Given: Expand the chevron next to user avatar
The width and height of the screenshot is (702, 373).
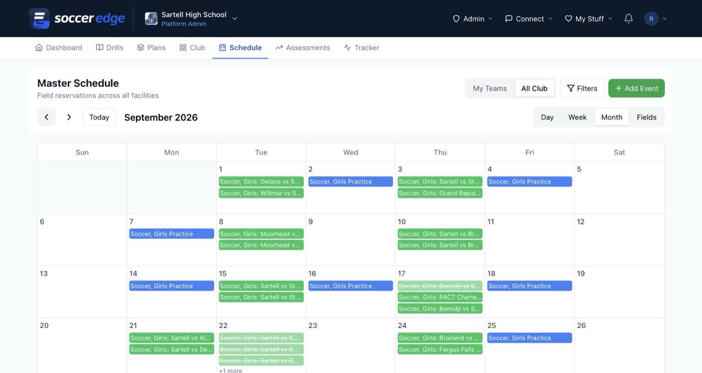Looking at the screenshot, I should [x=665, y=19].
